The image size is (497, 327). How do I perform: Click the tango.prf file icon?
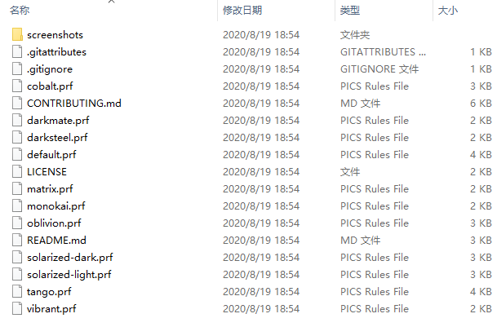[x=17, y=291]
